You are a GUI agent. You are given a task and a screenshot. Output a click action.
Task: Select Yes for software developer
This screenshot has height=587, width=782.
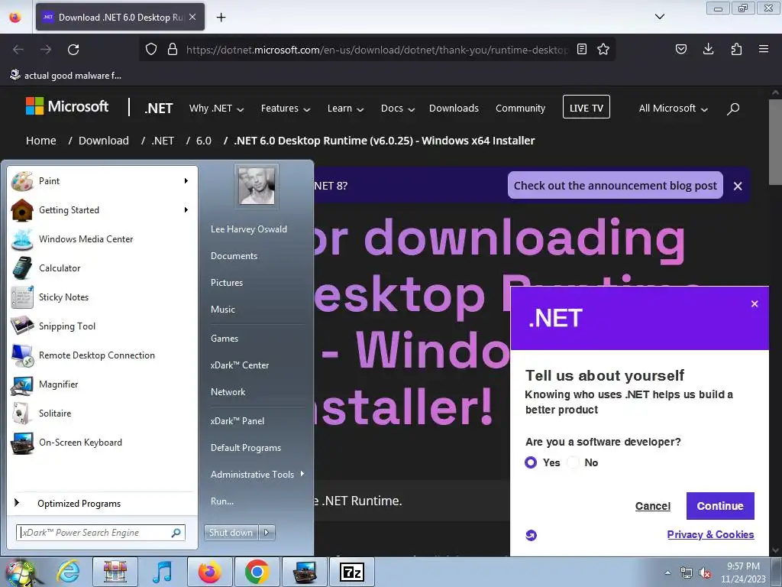[532, 462]
